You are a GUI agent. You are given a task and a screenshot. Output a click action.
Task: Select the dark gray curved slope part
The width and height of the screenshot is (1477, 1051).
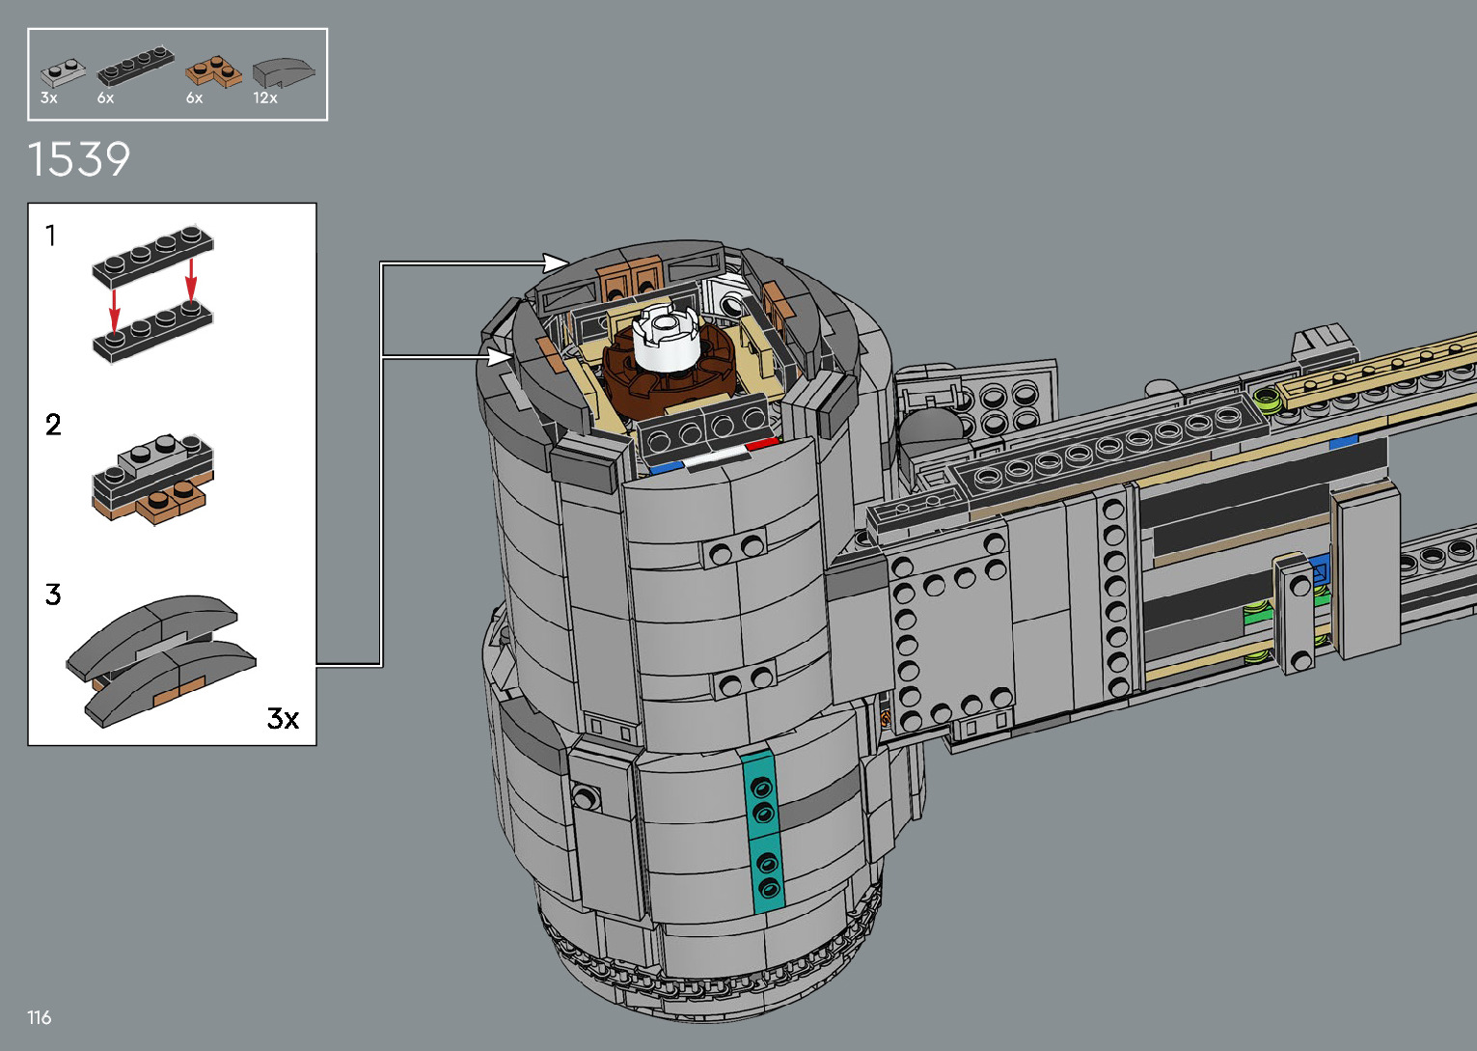click(x=283, y=72)
